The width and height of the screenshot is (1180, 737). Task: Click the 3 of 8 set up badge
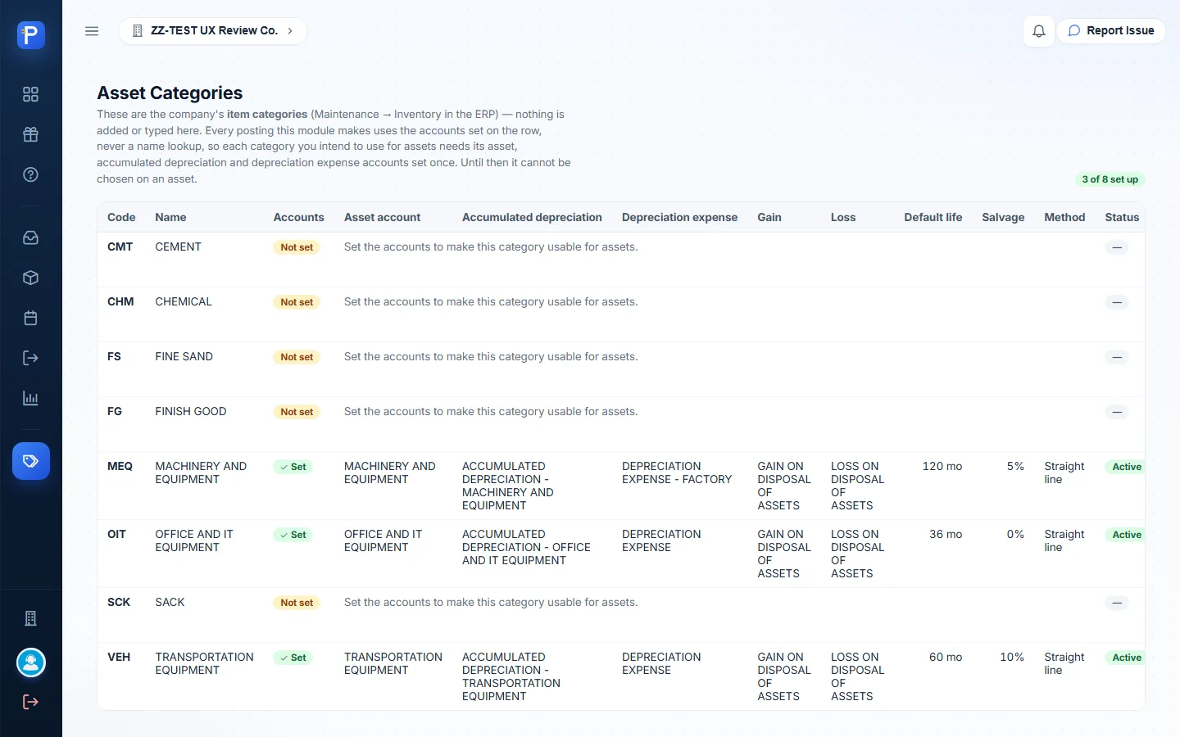[x=1110, y=179]
